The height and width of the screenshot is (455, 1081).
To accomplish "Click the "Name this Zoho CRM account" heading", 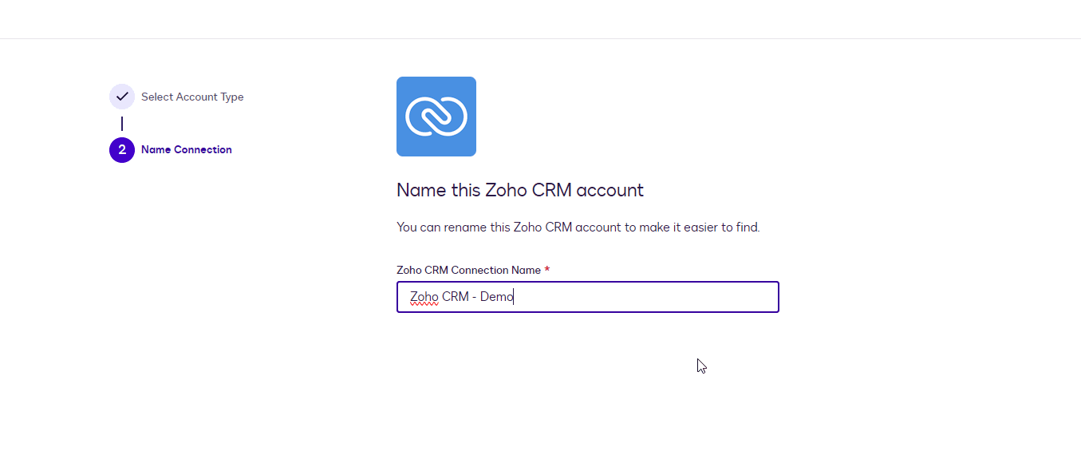I will coord(519,190).
